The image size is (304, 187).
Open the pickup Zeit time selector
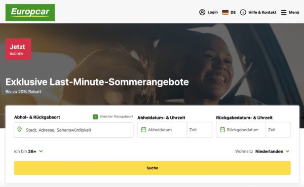pyautogui.click(x=200, y=130)
